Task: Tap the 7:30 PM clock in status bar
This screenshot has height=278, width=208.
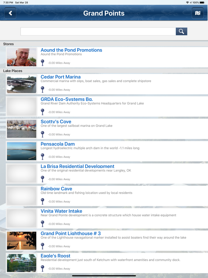Action: [8, 3]
